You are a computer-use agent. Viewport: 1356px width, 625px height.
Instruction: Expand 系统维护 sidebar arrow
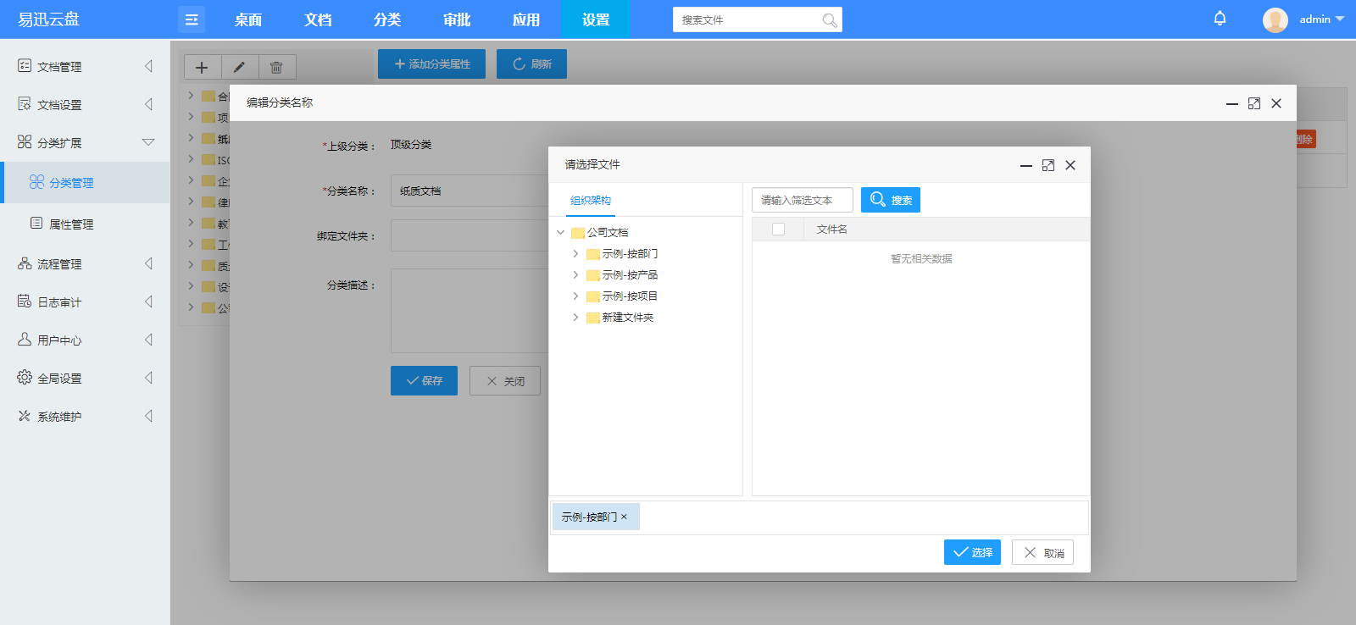pyautogui.click(x=149, y=416)
